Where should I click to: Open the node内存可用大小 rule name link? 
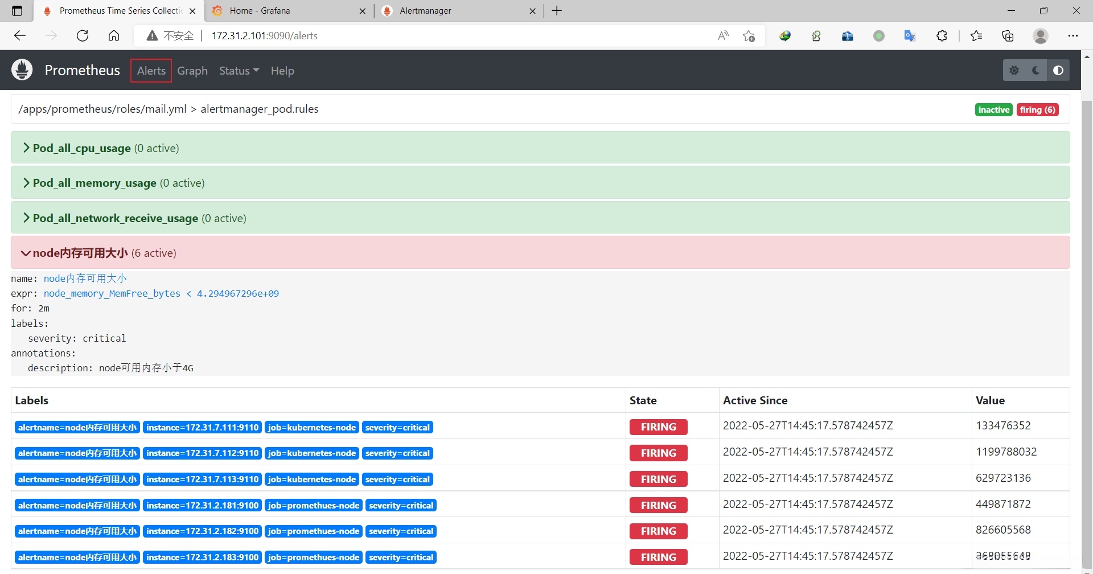85,278
